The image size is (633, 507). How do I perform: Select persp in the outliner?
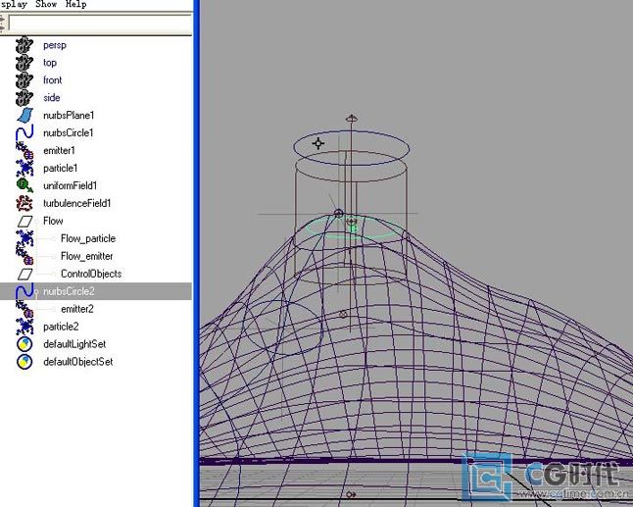[x=55, y=45]
